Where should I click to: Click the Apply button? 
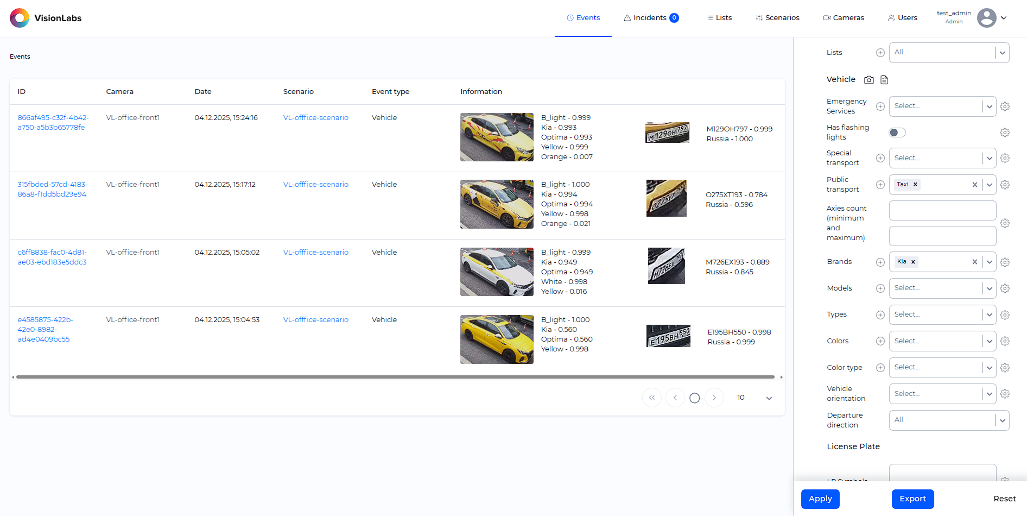(x=820, y=499)
